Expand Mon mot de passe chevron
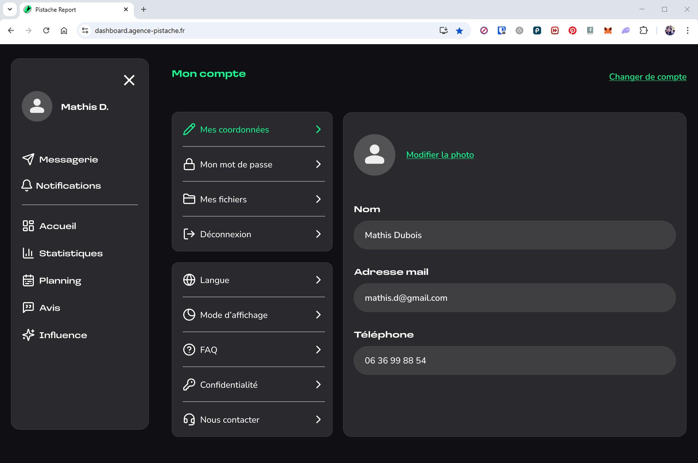Screen dimensions: 698x463 (x=318, y=164)
